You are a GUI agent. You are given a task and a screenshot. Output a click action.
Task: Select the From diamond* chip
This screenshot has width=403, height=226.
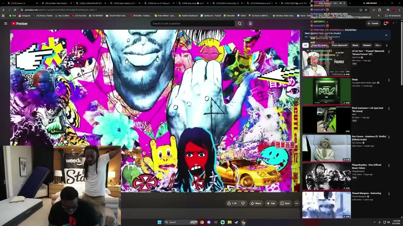tap(340, 46)
